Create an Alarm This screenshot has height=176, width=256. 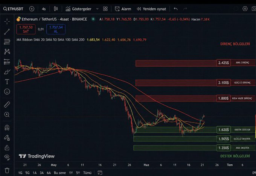(123, 9)
